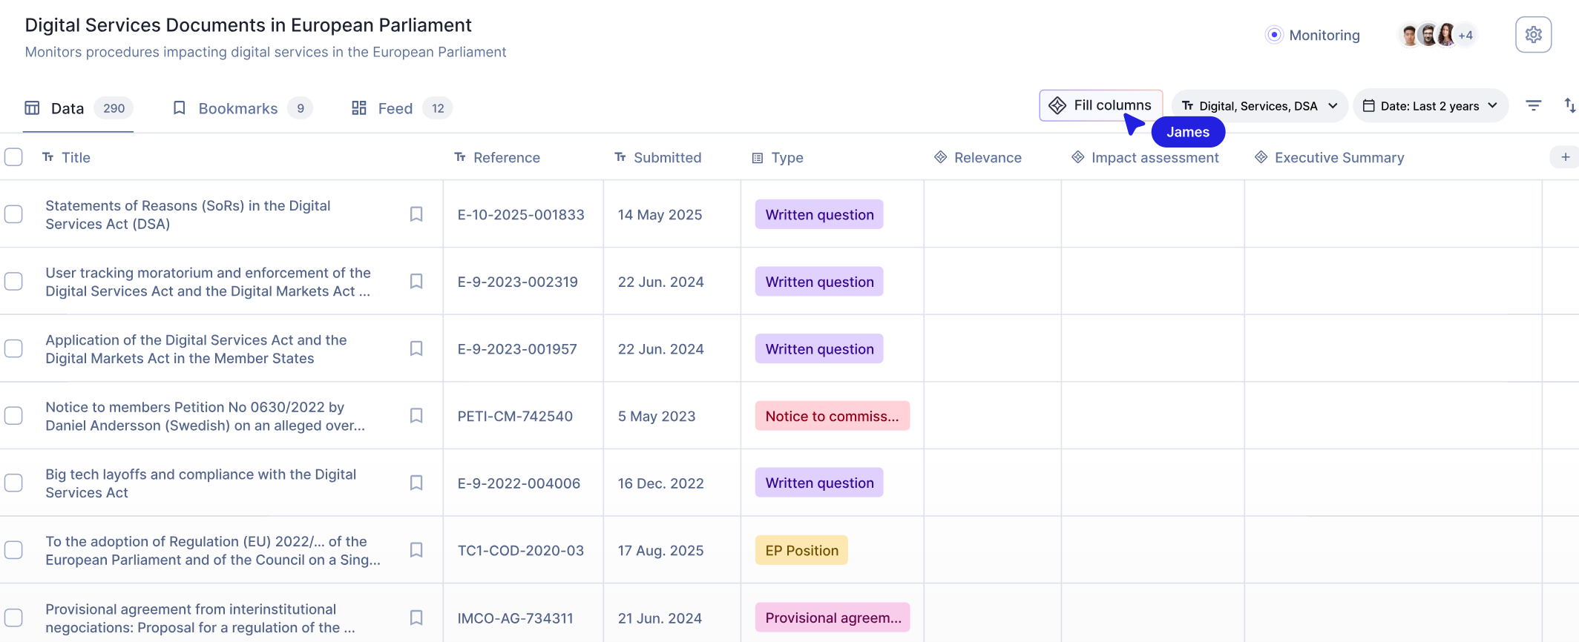Click the Fill columns button

pos(1101,105)
